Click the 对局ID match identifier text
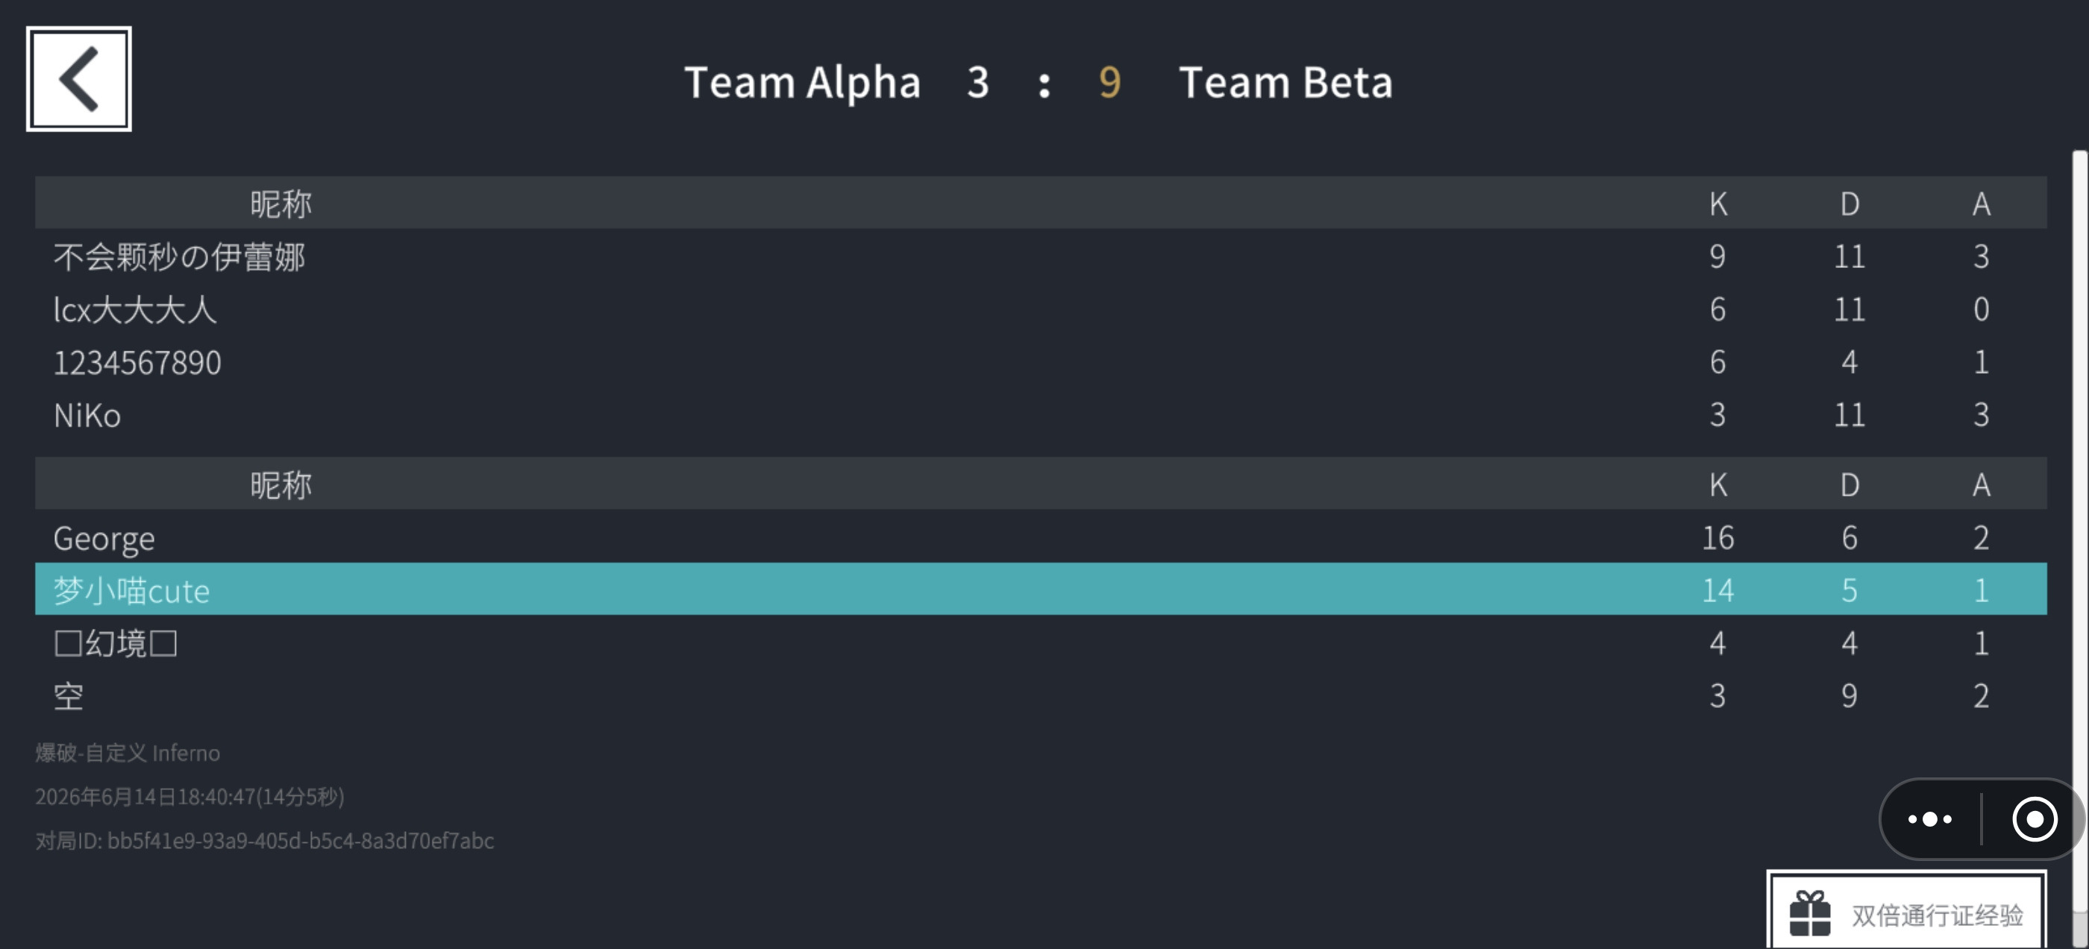This screenshot has width=2089, height=949. pos(264,840)
